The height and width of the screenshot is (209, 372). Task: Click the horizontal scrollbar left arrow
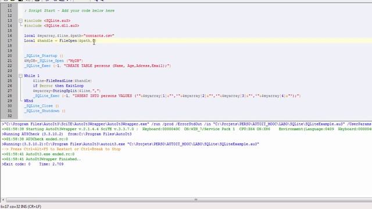(3, 200)
